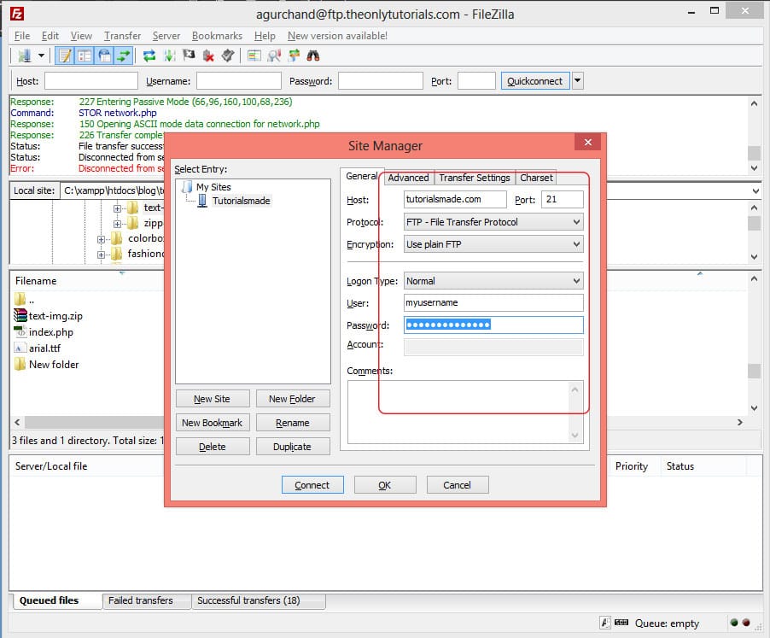Click the quickconnect Password input field
The image size is (770, 638).
(381, 81)
